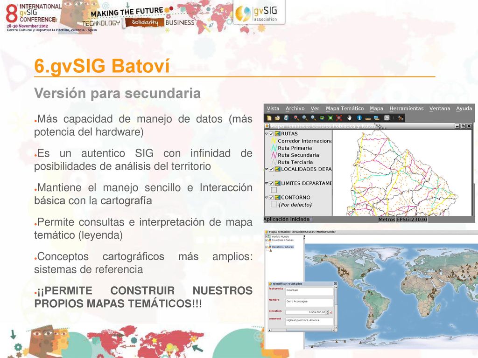This screenshot has height=358, width=478.
Task: Open the Ventana menu
Action: (440, 108)
